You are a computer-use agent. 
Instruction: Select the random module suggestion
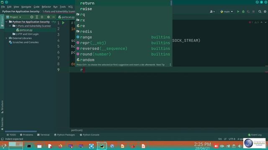coord(123,60)
